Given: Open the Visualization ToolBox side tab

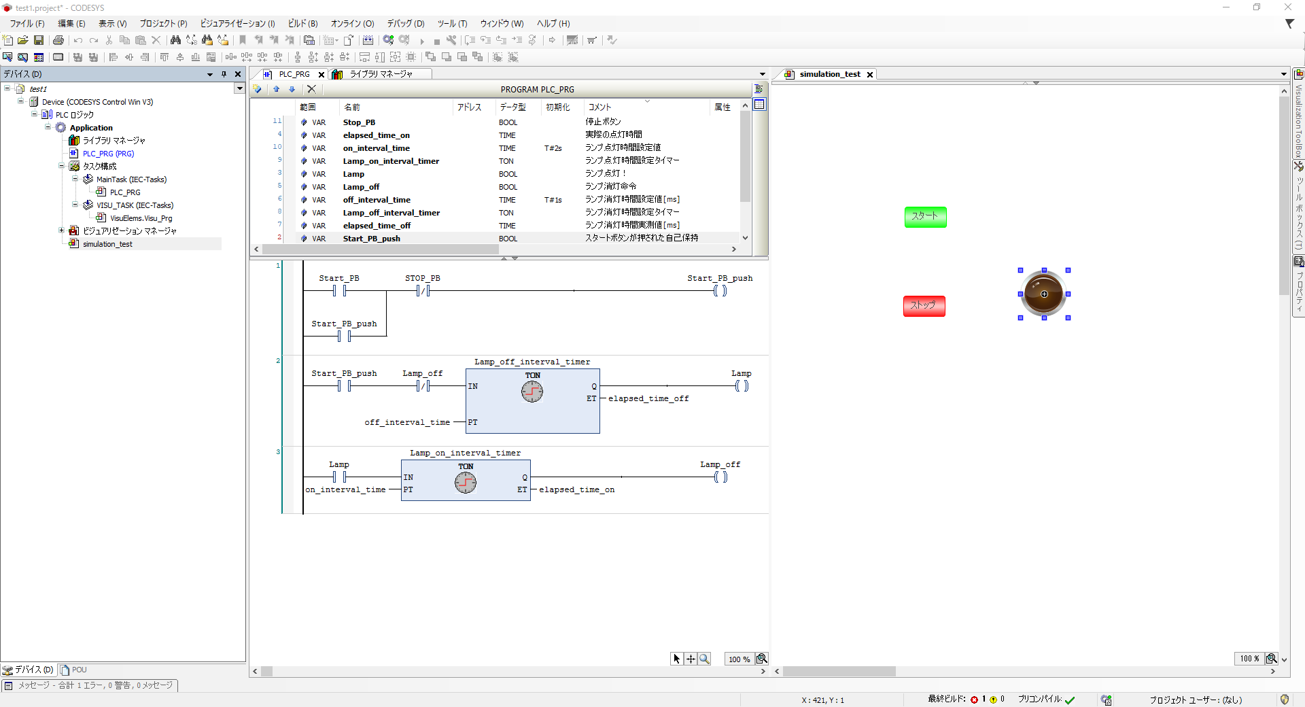Looking at the screenshot, I should point(1299,114).
